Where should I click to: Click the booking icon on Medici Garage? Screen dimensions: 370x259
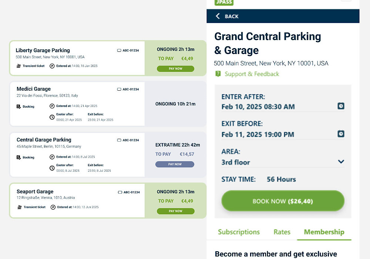click(19, 107)
